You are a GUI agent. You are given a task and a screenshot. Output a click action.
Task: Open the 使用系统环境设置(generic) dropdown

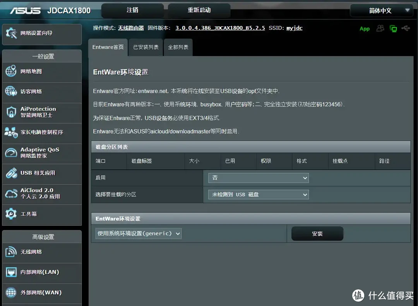tap(138, 234)
